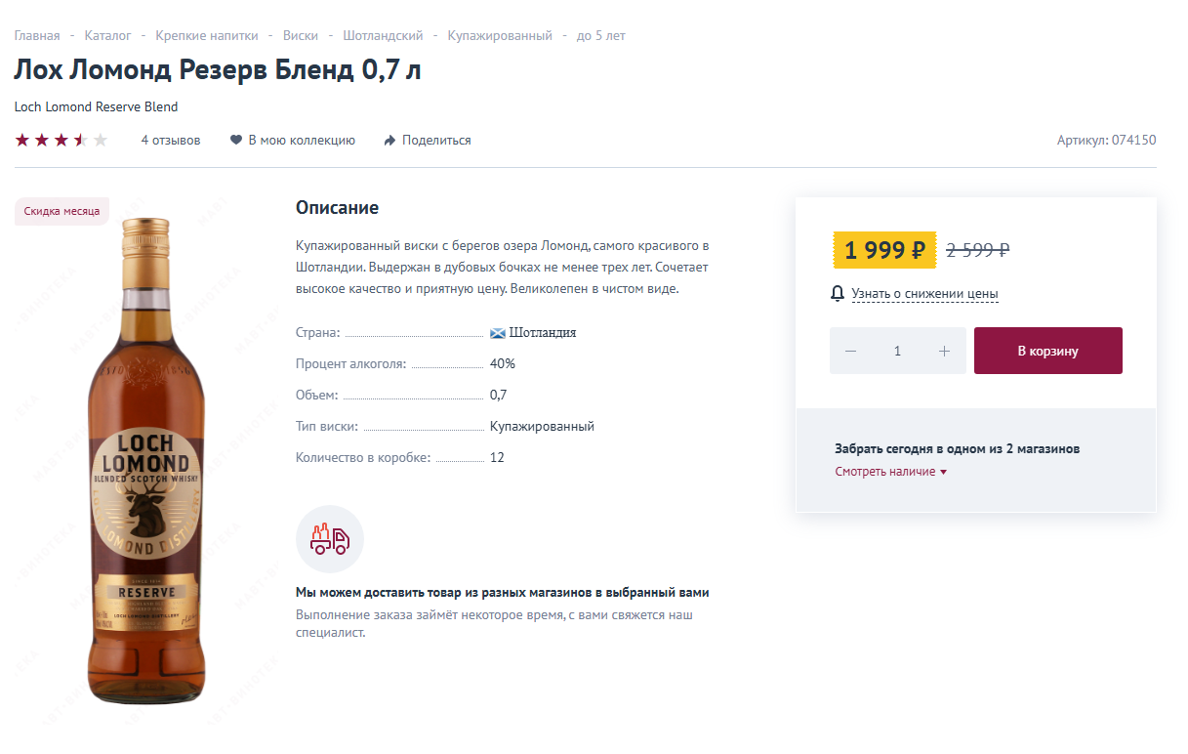Decrease quantity with the minus button
This screenshot has width=1188, height=754.
point(851,351)
